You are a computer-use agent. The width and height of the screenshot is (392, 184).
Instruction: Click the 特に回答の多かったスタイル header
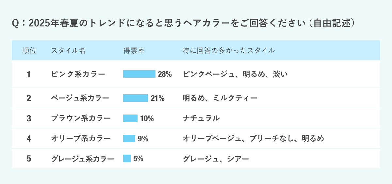pyautogui.click(x=228, y=51)
